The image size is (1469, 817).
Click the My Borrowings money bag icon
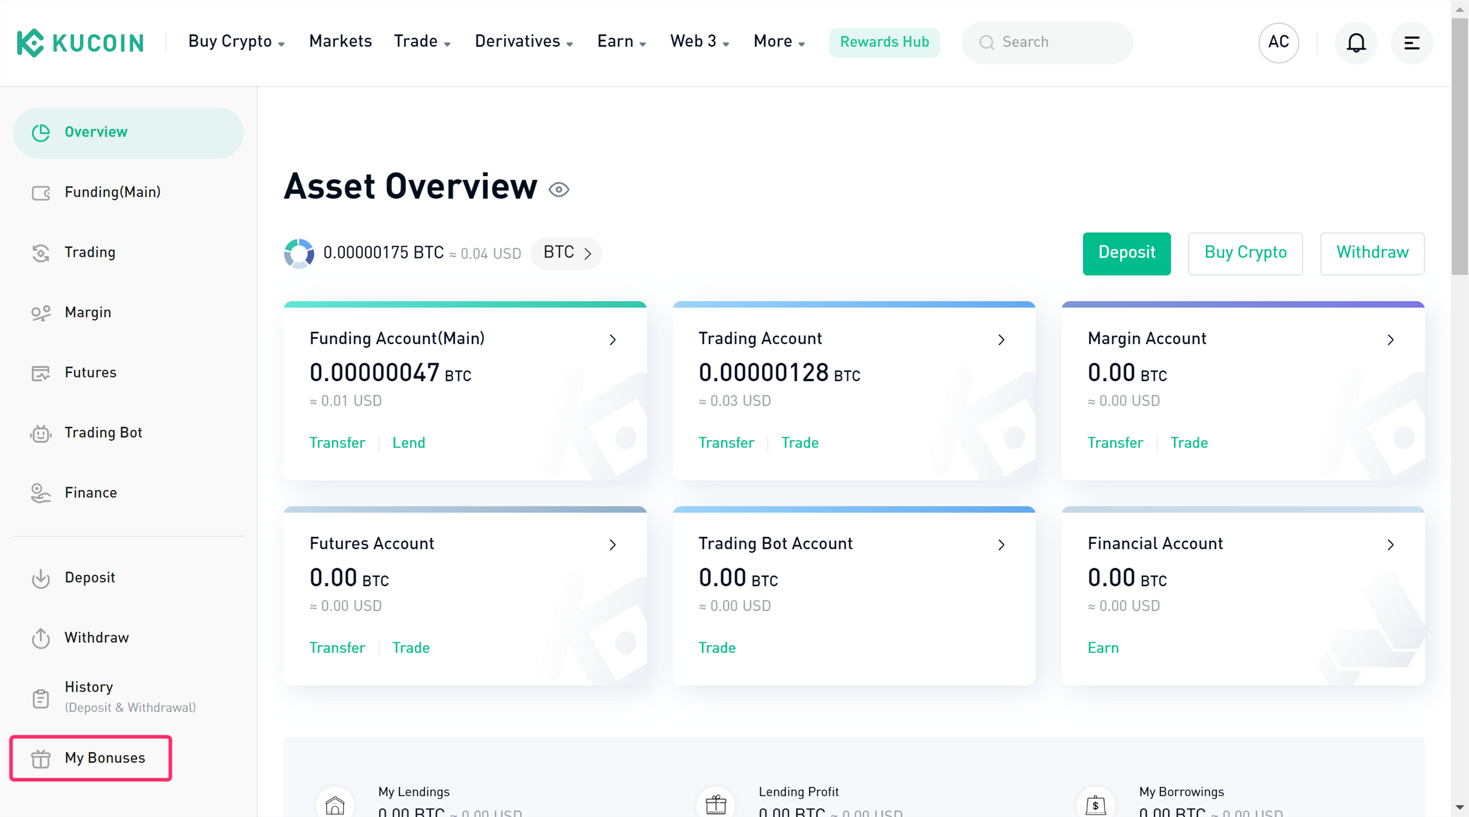pyautogui.click(x=1095, y=806)
